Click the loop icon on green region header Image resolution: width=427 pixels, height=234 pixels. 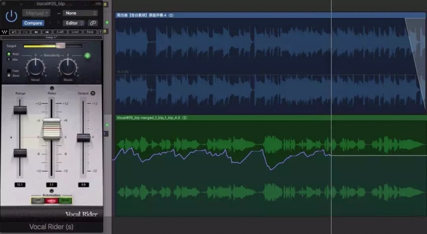click(185, 118)
